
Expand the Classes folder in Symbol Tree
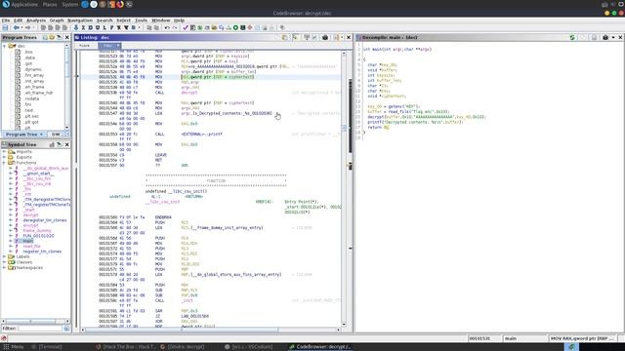[x=4, y=262]
